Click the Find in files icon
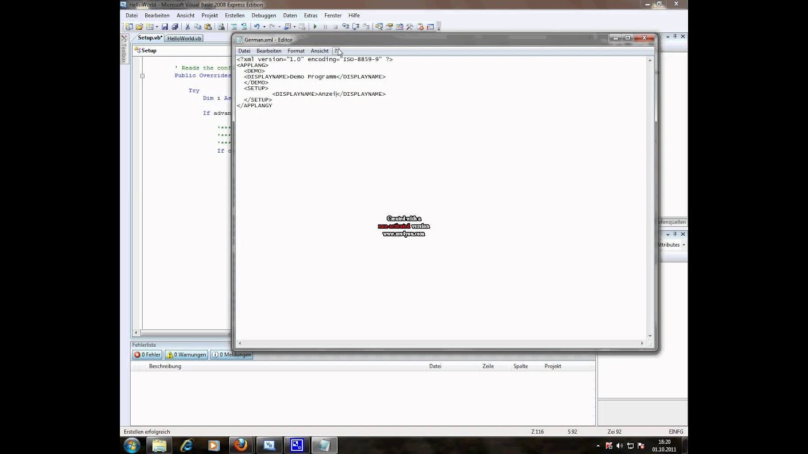Viewport: 808px width, 454px height. pyautogui.click(x=221, y=26)
